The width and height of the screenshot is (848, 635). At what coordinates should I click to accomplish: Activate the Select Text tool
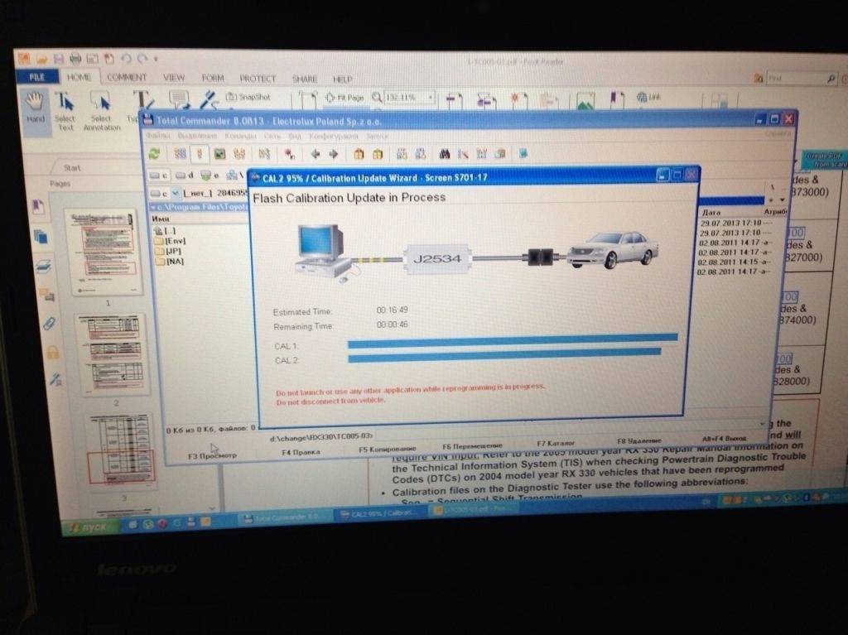[65, 112]
